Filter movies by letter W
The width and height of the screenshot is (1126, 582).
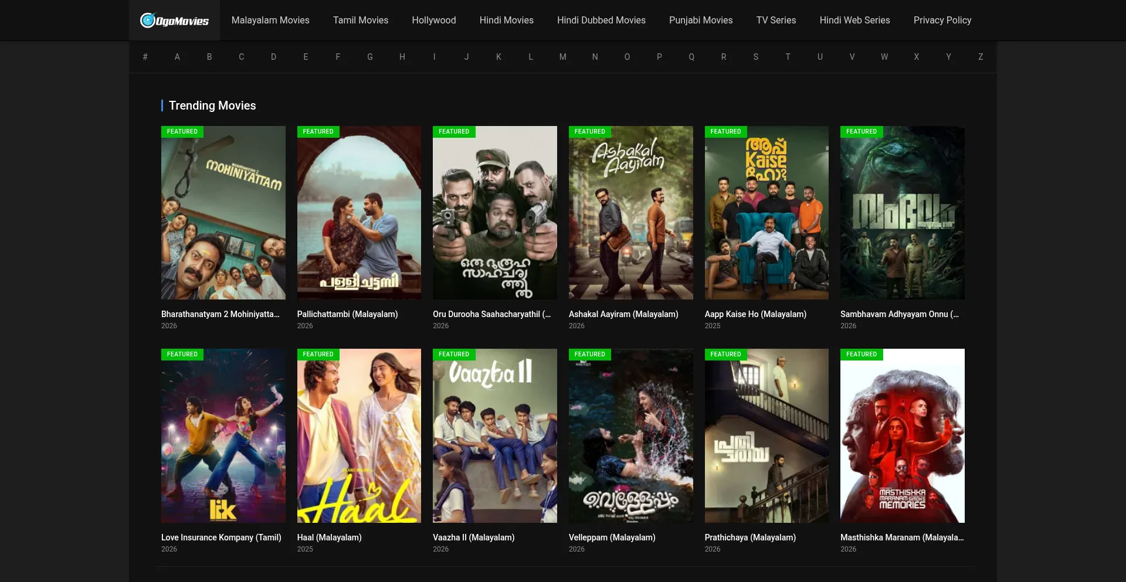tap(884, 57)
